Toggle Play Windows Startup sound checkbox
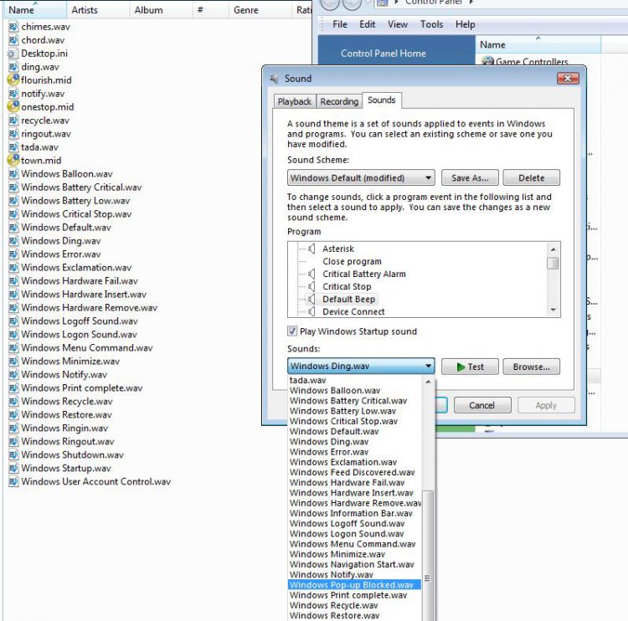628x621 pixels. click(292, 331)
